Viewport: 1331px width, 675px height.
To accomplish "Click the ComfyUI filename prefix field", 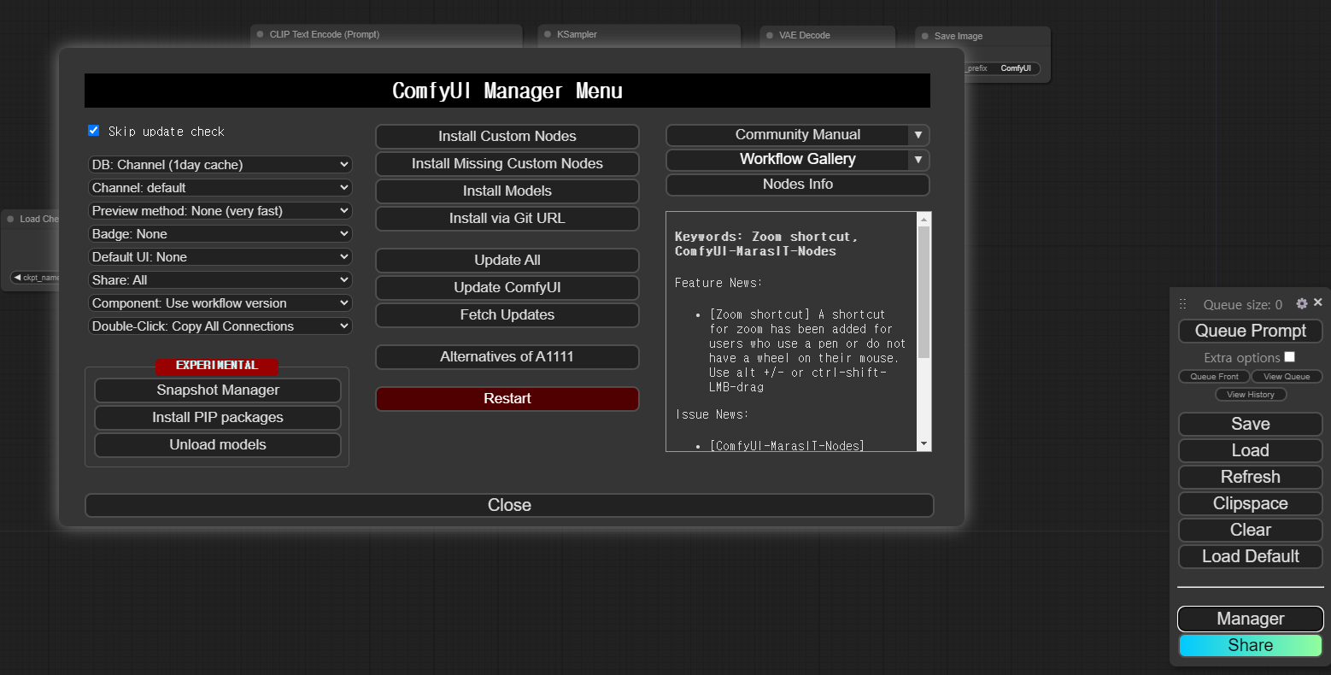I will click(x=1003, y=68).
